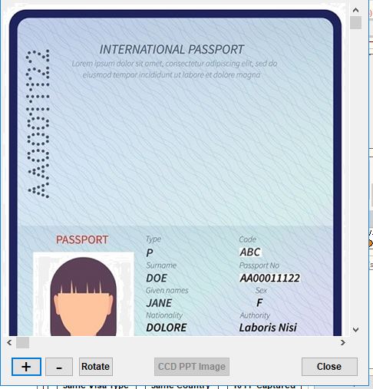Click the vertical scrollbar up arrow
This screenshot has height=389, width=373.
pyautogui.click(x=355, y=10)
